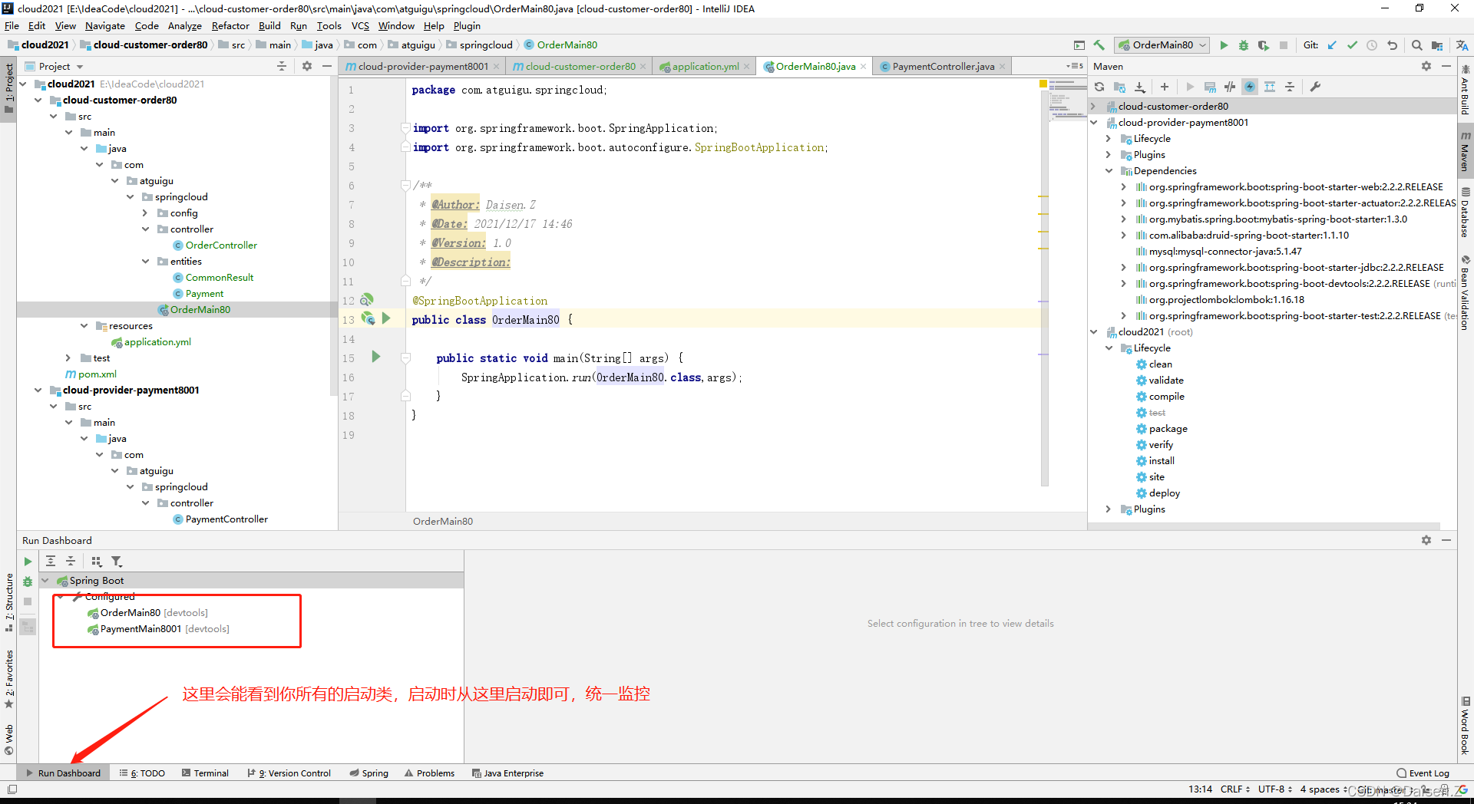
Task: Add a Maven project with plus icon
Action: [x=1165, y=87]
